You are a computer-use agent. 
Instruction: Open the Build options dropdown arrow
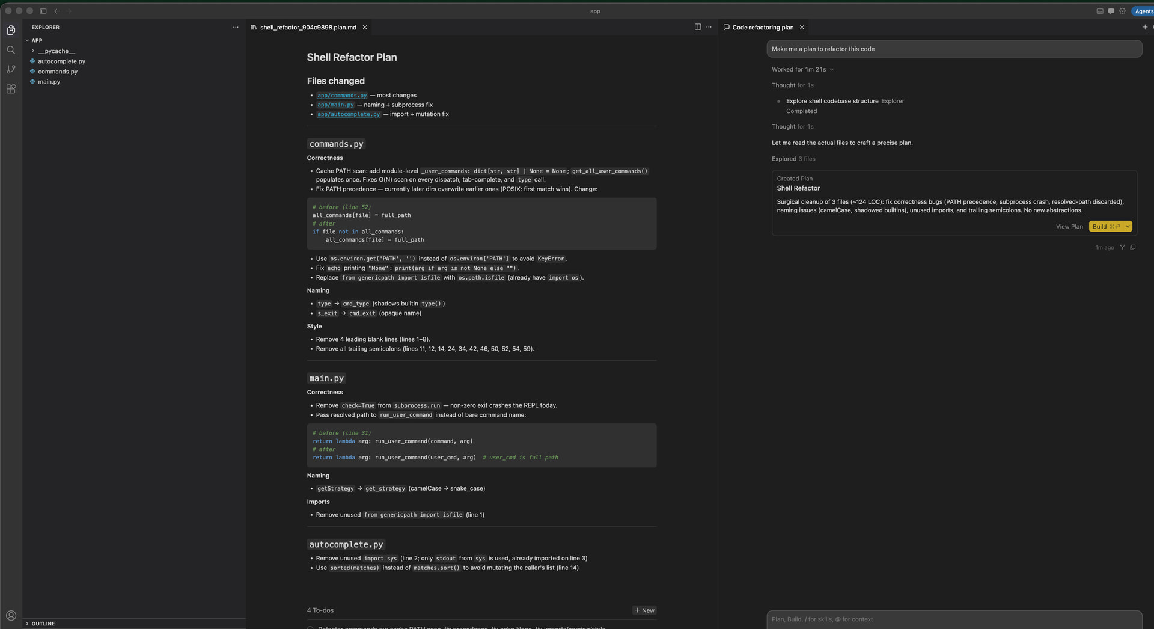point(1128,227)
